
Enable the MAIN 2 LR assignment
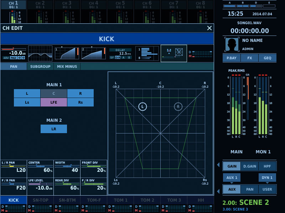(53, 129)
